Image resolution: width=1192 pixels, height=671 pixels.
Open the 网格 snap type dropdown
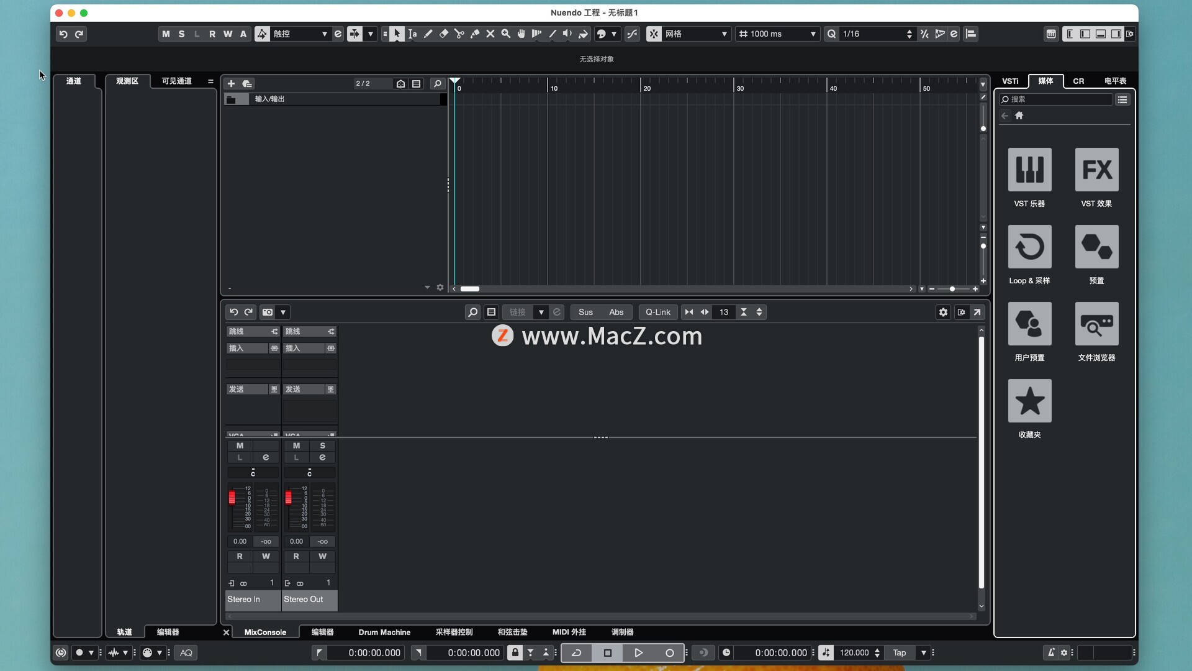click(696, 34)
